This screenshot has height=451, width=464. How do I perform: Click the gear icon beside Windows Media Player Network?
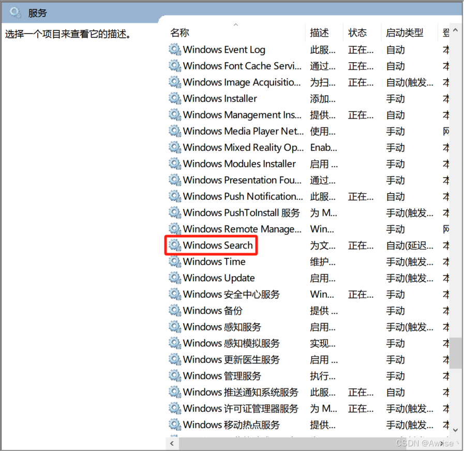tap(175, 131)
